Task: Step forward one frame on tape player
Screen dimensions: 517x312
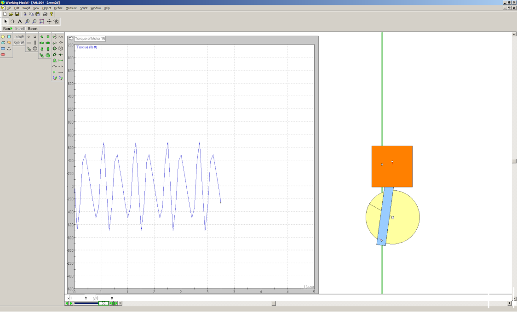Action: [x=116, y=303]
